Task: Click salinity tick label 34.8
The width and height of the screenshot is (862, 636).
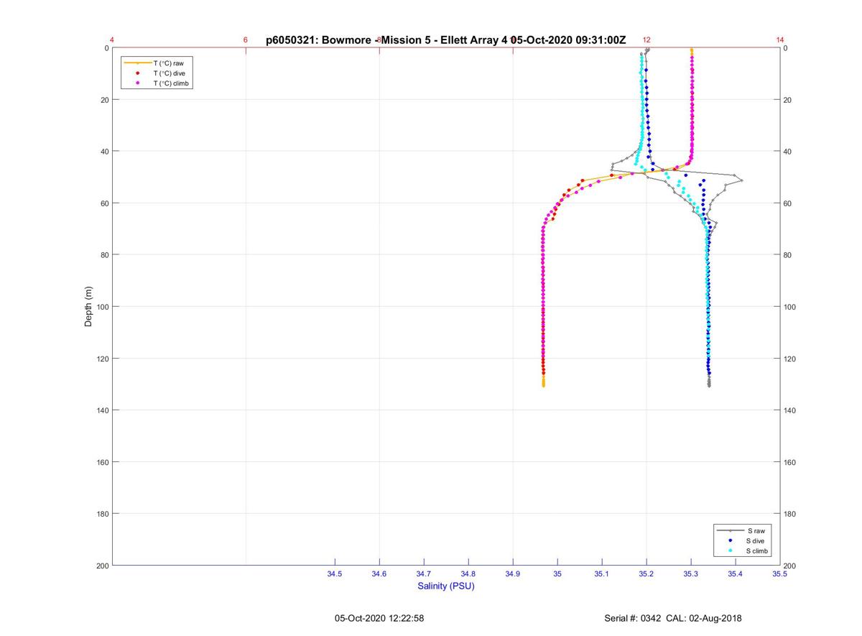Action: point(468,573)
